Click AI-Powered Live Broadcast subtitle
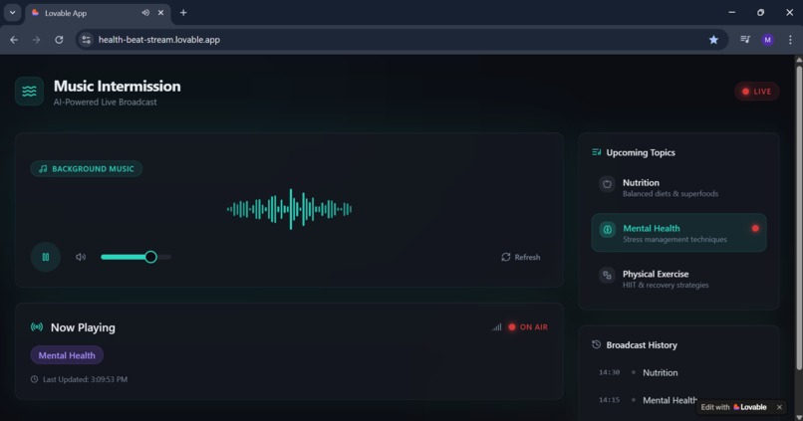The width and height of the screenshot is (803, 421). tap(105, 102)
